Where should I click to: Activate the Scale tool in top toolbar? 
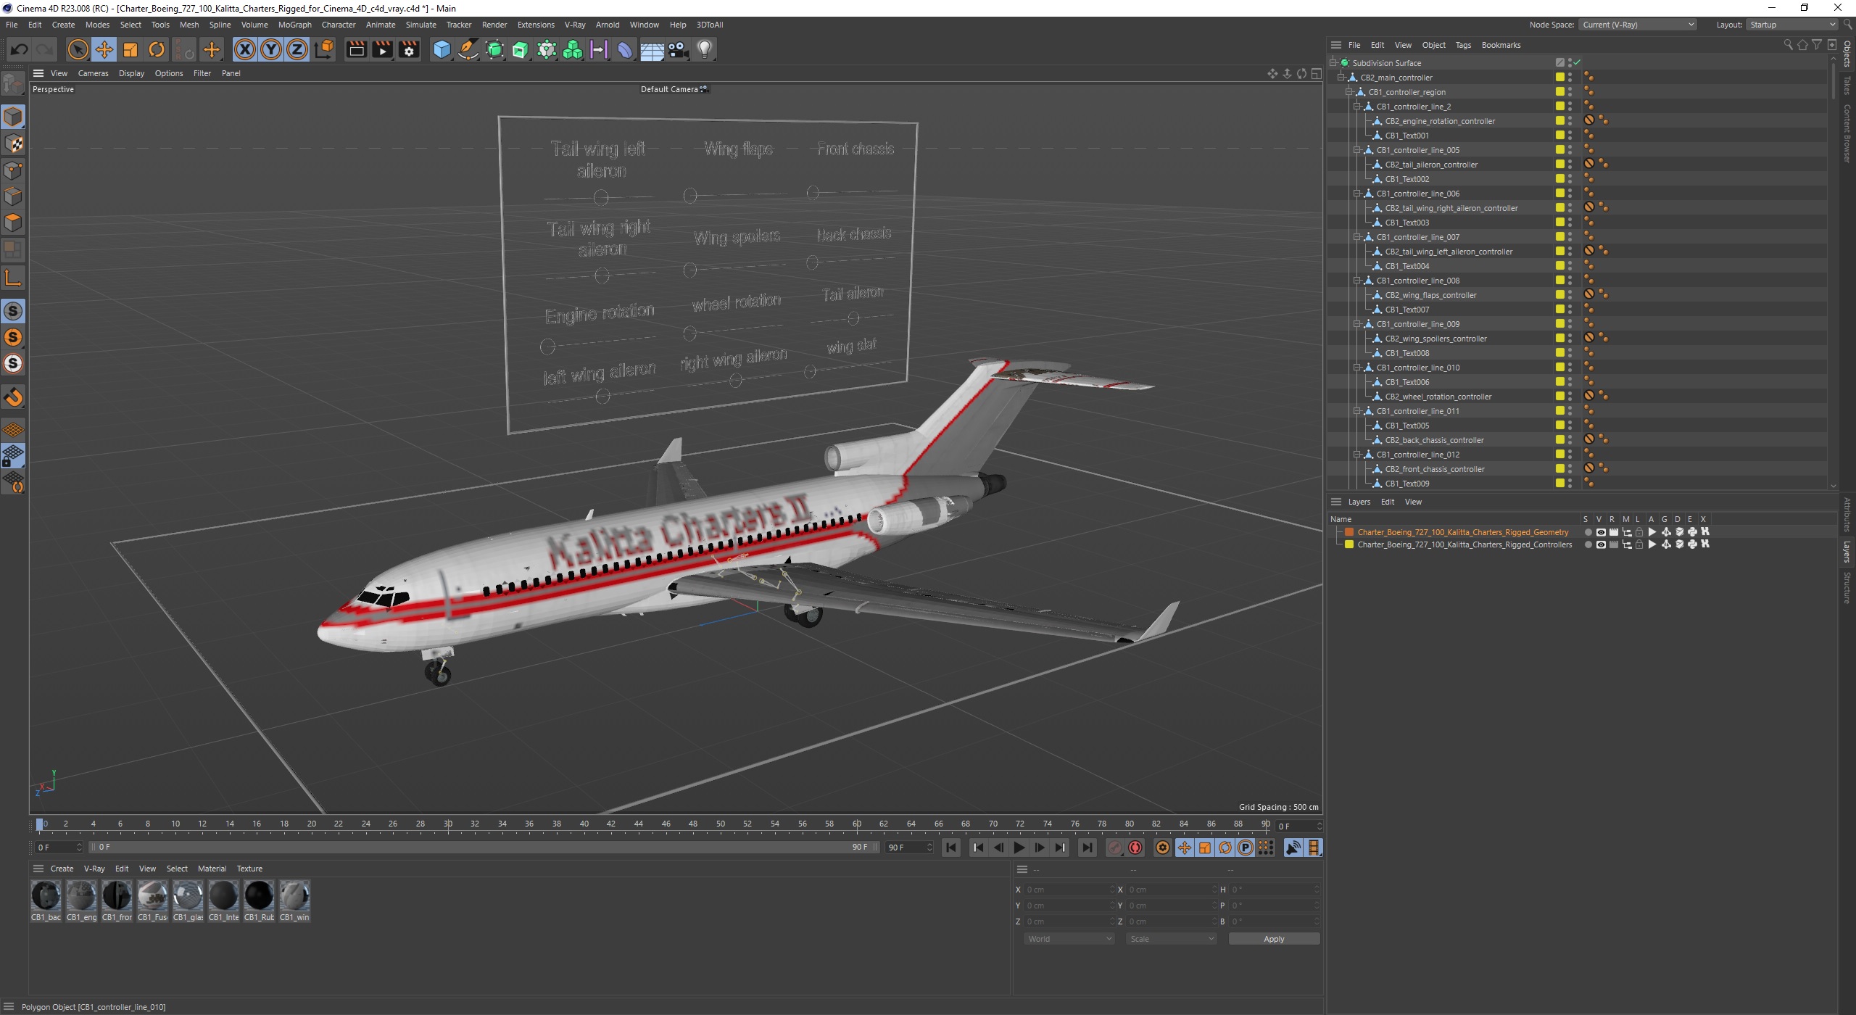click(130, 49)
